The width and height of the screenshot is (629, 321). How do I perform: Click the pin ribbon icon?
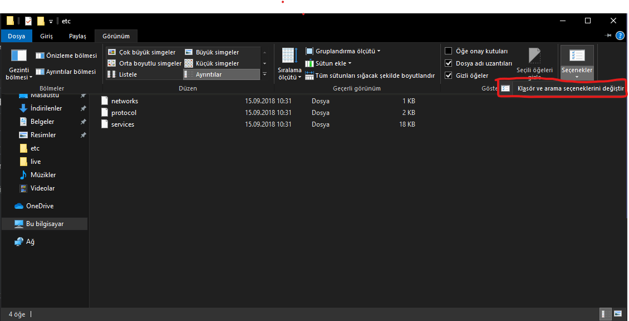click(608, 36)
